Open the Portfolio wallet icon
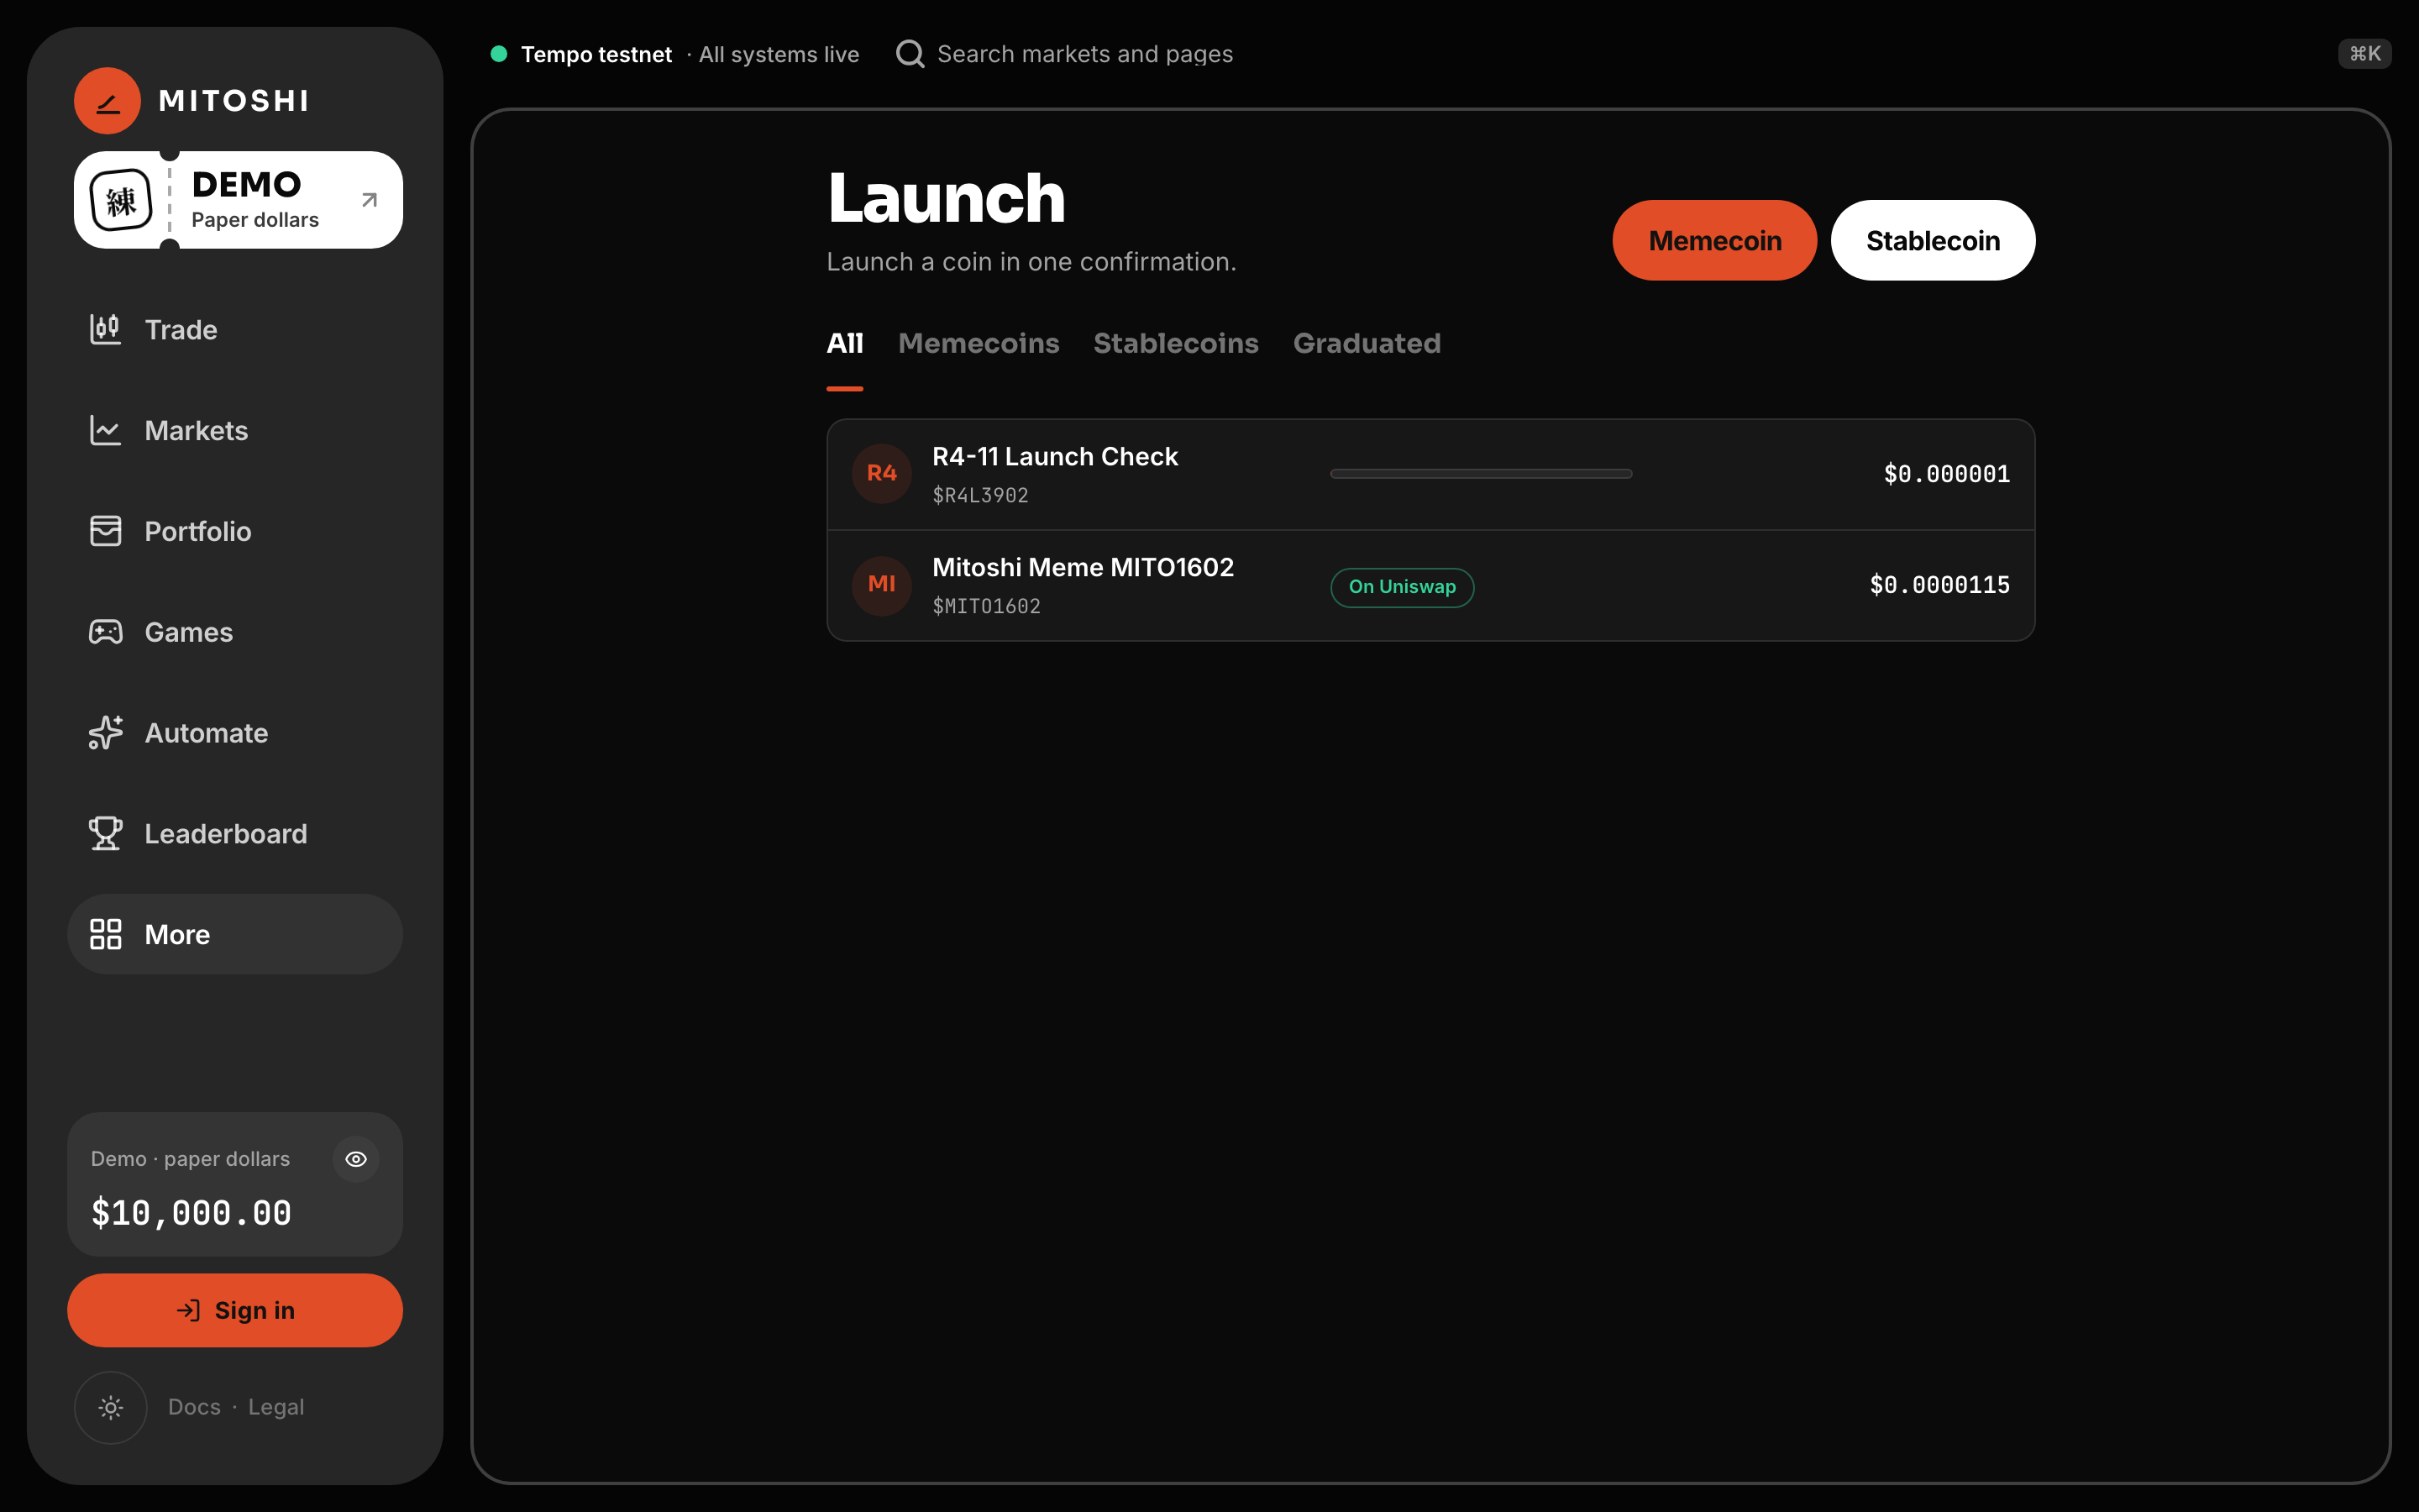Screen dimensions: 2419x1512 point(105,531)
